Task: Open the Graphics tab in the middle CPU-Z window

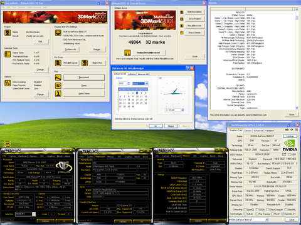Action: tap(129, 157)
